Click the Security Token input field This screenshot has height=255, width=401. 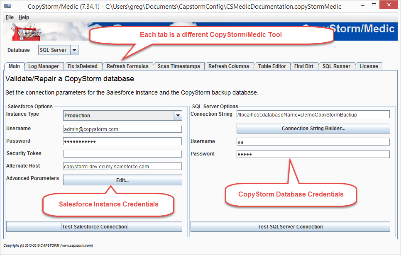[122, 154]
